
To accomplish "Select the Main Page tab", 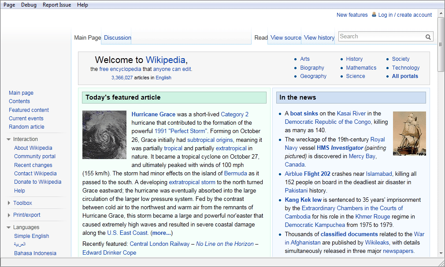I will click(87, 37).
